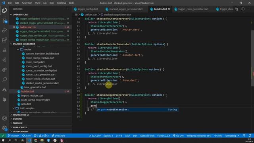Switch to stacked_logger_generator.dart tab
Image resolution: width=254 pixels, height=143 pixels.
coord(126,9)
